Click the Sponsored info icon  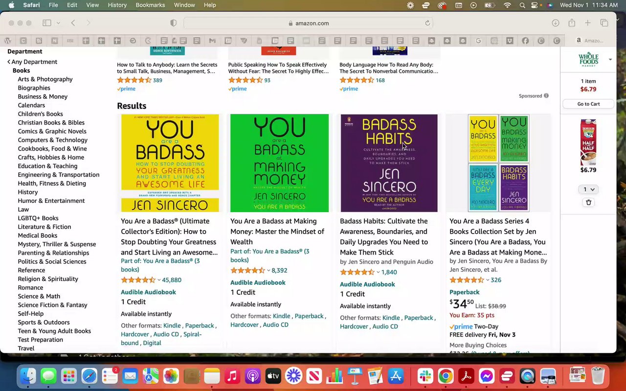pyautogui.click(x=546, y=96)
